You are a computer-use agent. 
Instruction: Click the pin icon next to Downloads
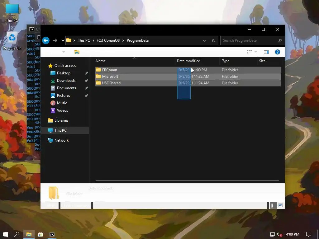tap(87, 81)
